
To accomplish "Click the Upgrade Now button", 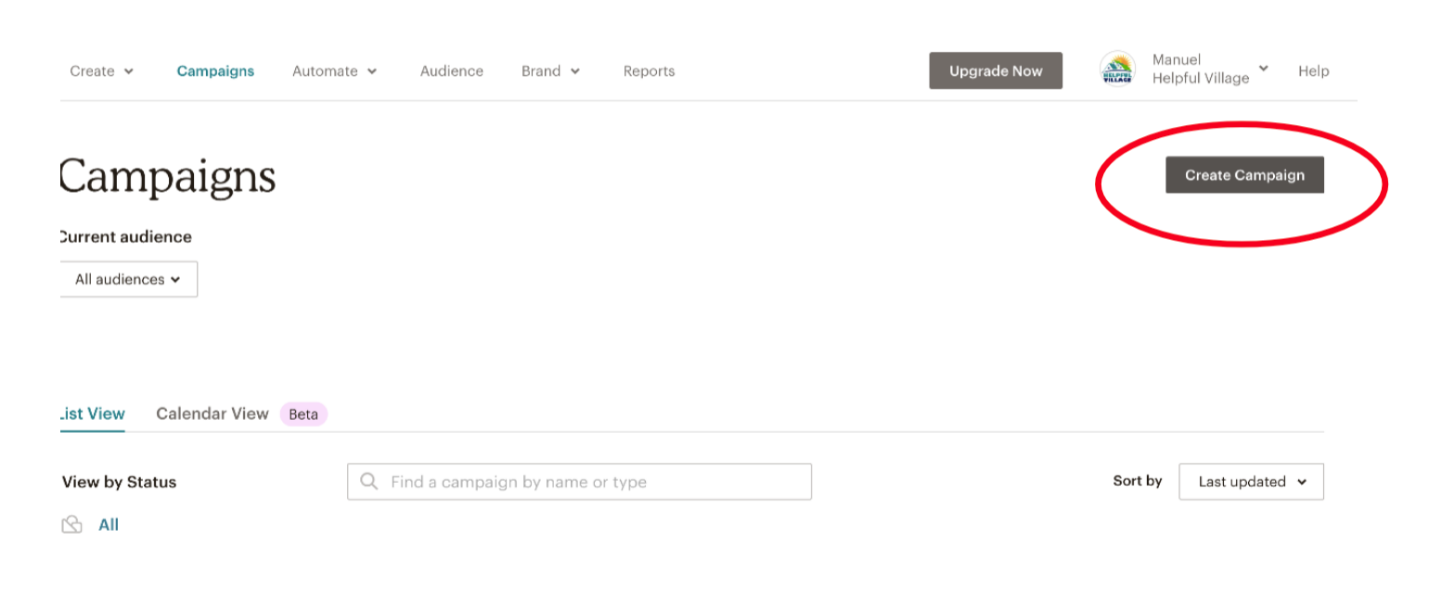I will click(996, 70).
